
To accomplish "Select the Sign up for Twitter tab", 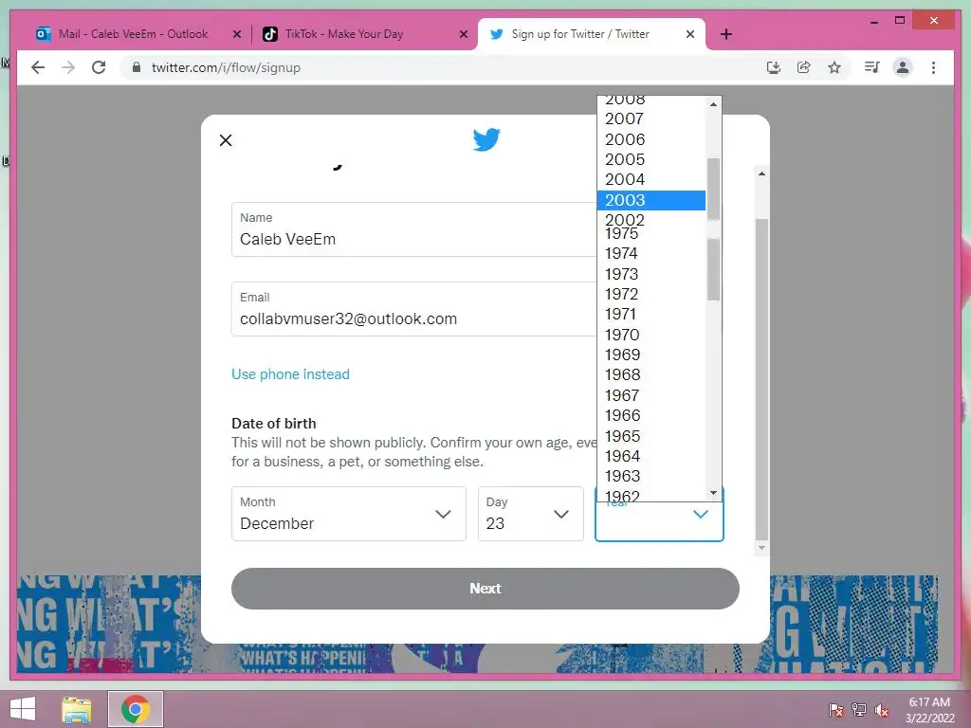I will pos(580,34).
